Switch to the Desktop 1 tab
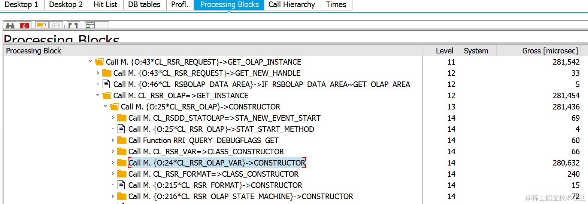This screenshot has width=588, height=204. tap(21, 5)
